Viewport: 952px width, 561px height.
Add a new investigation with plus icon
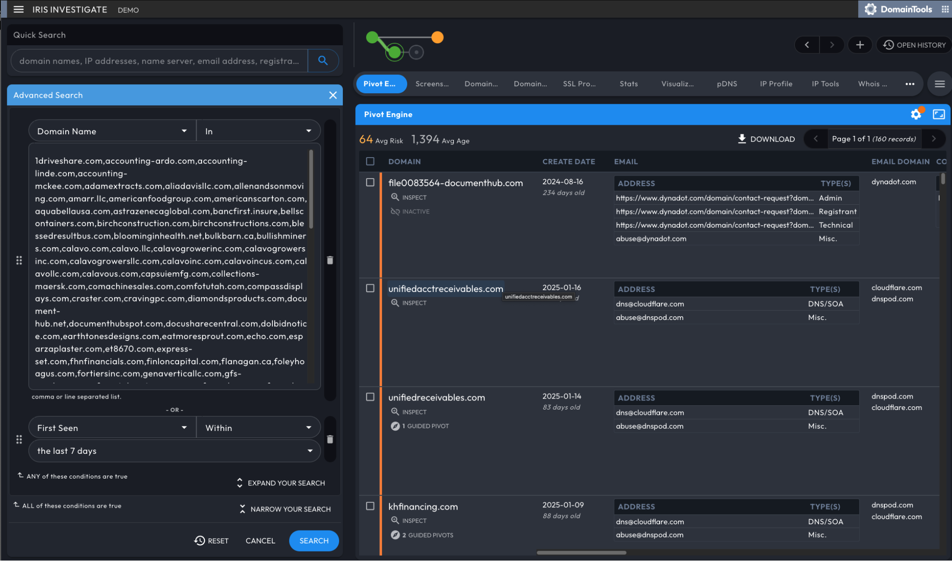860,44
